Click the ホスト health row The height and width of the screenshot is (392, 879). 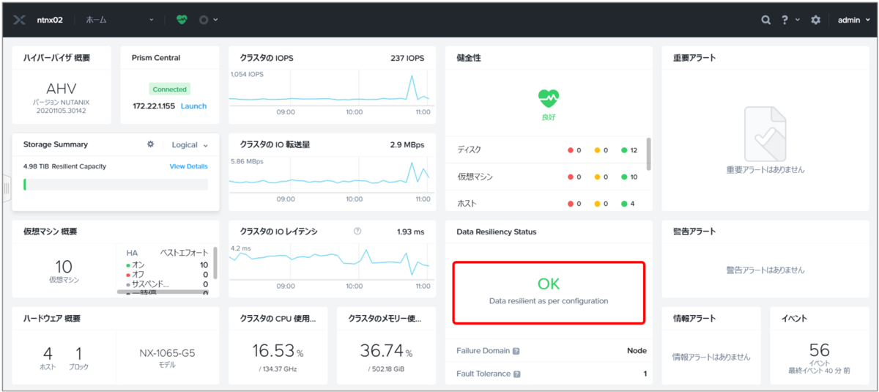coord(544,203)
